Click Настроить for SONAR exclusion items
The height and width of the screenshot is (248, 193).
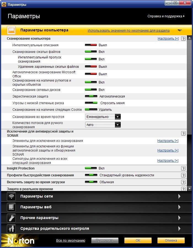168,150
